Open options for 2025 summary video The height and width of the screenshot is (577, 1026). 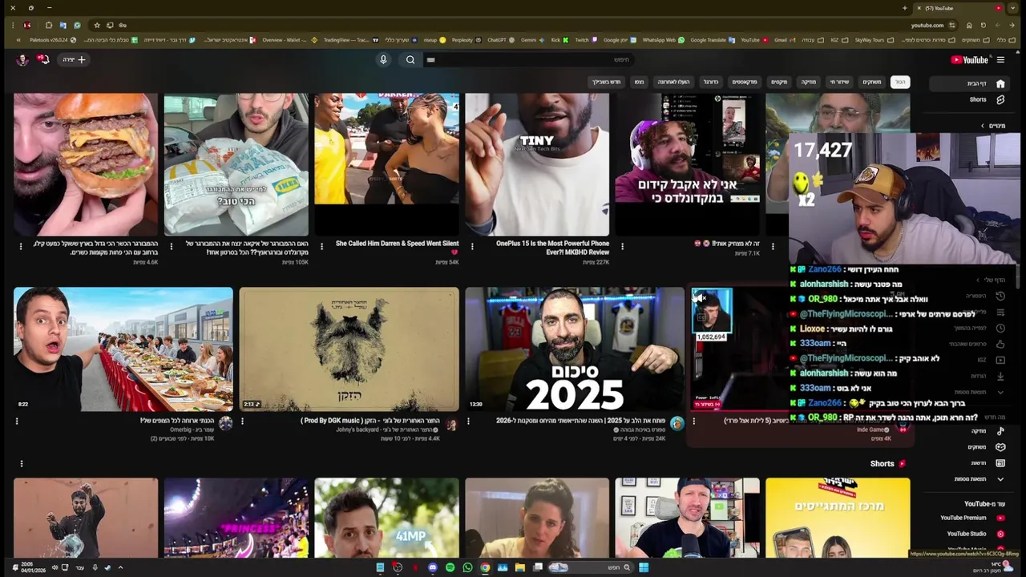[469, 422]
